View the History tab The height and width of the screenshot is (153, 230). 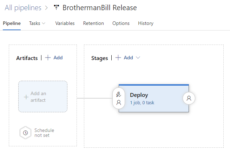coord(146,23)
